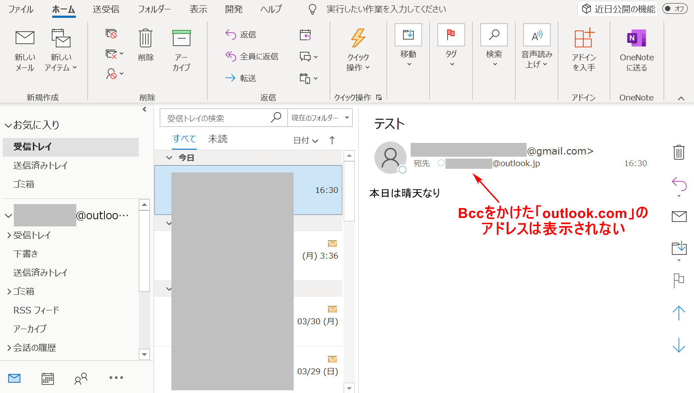694x393 pixels.
Task: Show all messages (すべて)
Action: click(x=184, y=139)
